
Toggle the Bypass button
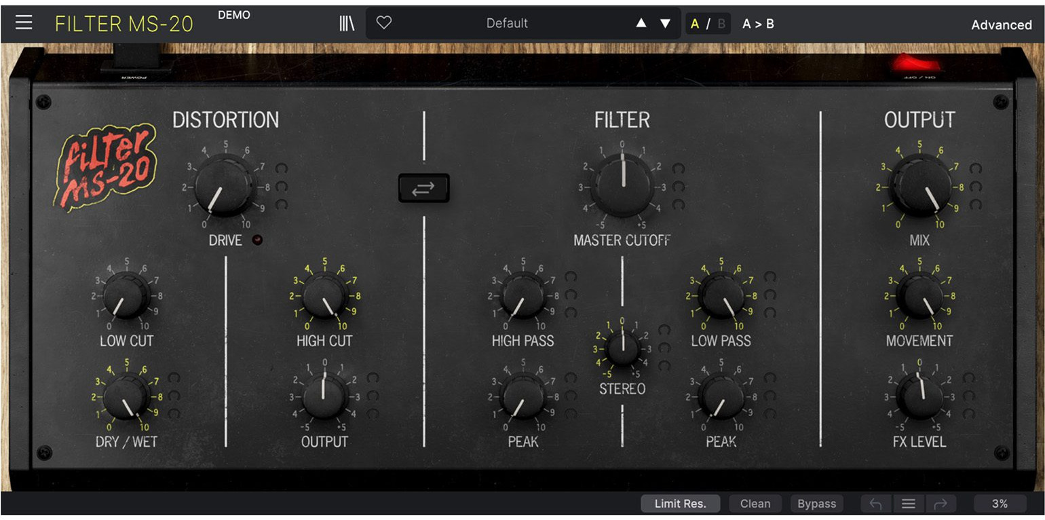(817, 504)
